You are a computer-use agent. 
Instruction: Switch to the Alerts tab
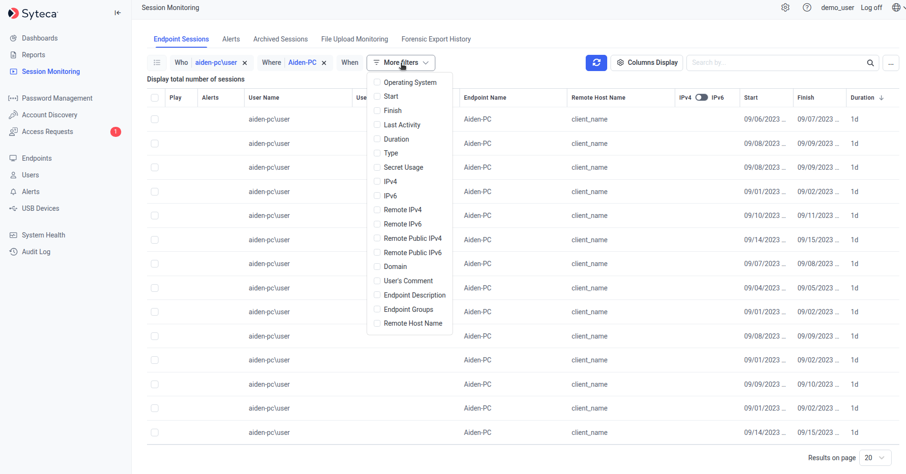pos(231,39)
